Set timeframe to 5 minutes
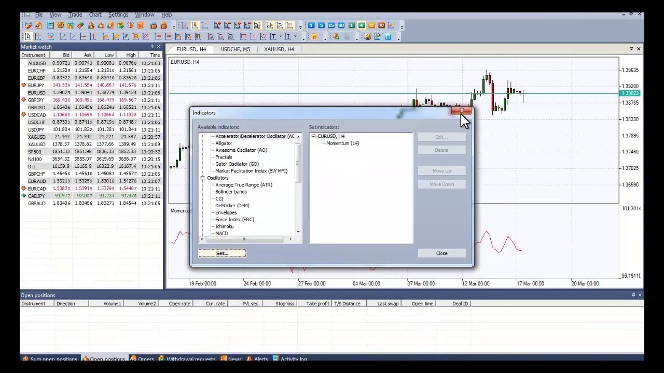664x373 pixels. point(321,25)
